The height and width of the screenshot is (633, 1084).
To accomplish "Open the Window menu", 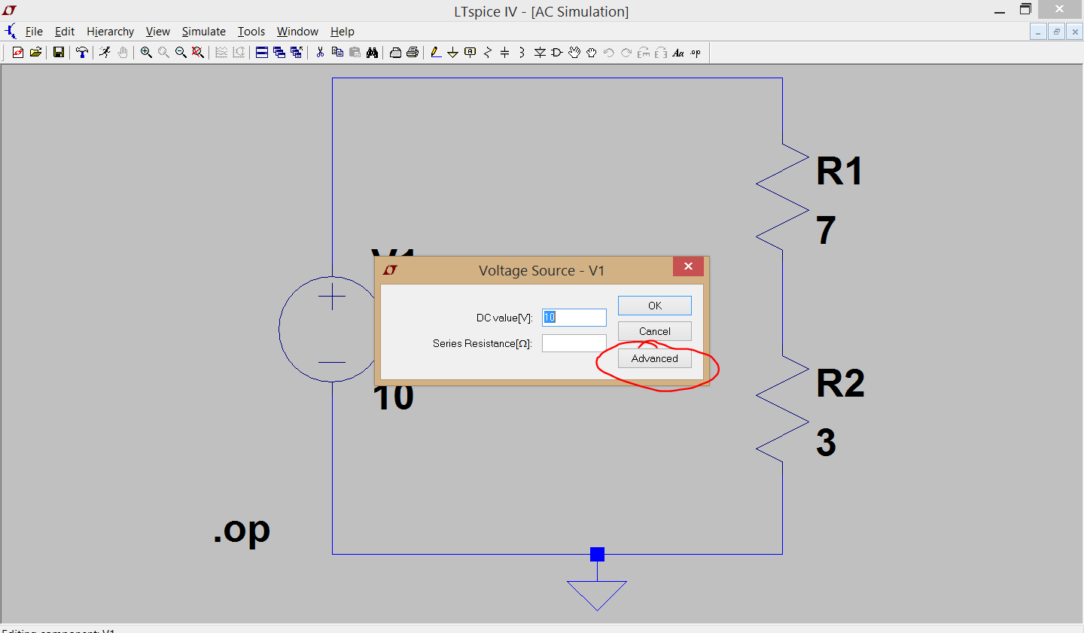I will pyautogui.click(x=297, y=32).
